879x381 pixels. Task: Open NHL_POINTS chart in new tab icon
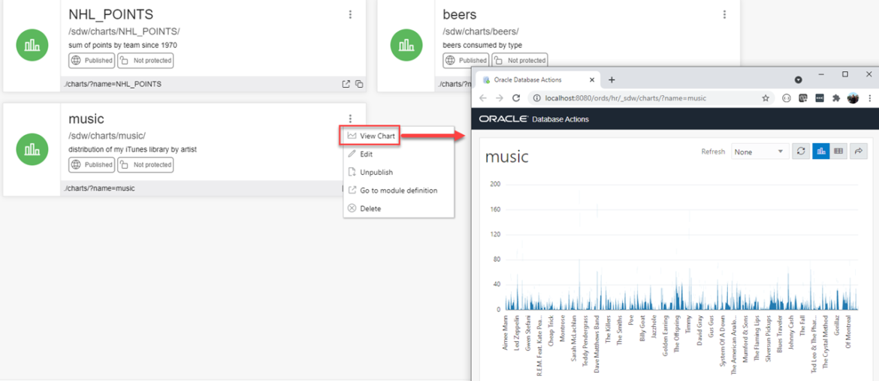(346, 84)
